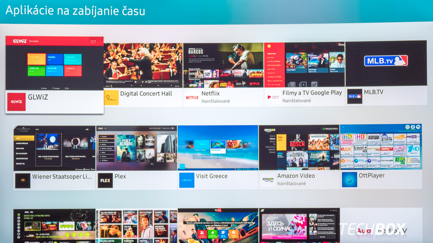Image resolution: width=433 pixels, height=243 pixels.
Task: Select the movie posters app preview
Action: click(137, 226)
